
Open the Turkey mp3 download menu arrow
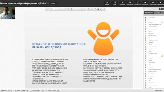click(29, 90)
